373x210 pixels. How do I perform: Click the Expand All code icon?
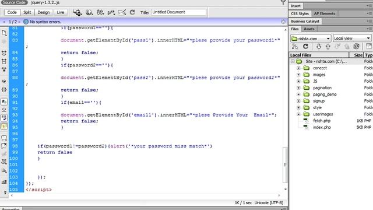[x=4, y=69]
